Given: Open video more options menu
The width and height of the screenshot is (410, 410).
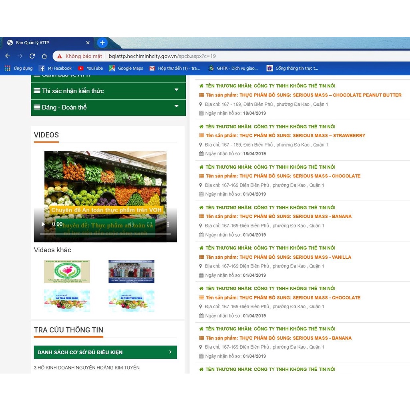Looking at the screenshot, I should pos(168,224).
